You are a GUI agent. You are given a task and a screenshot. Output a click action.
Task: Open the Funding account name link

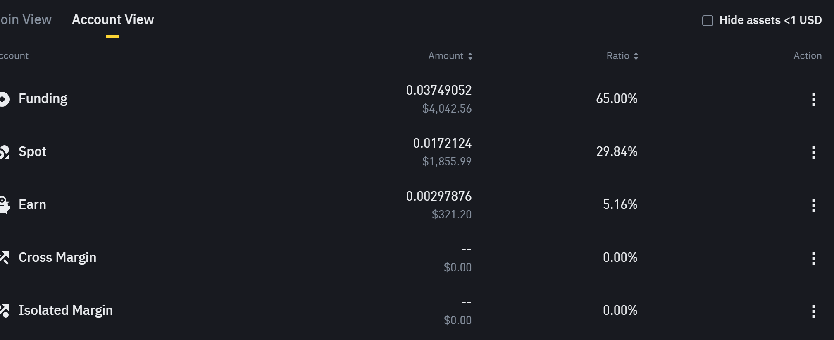coord(43,99)
